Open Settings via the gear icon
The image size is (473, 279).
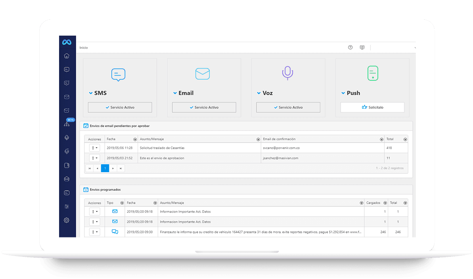[x=67, y=220]
